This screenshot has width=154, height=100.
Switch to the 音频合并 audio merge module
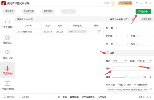tap(7, 39)
